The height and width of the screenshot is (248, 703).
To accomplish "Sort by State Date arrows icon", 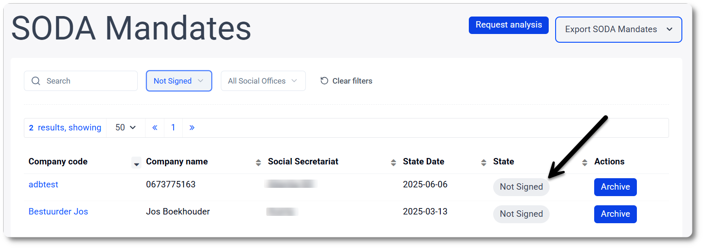I will coord(484,162).
